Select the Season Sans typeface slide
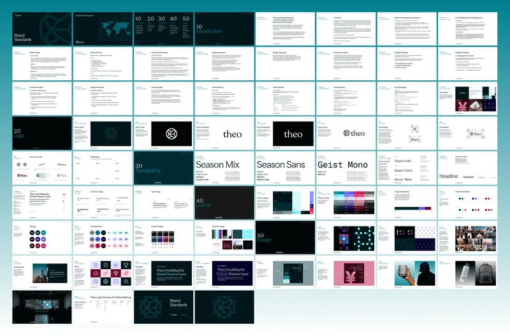510x336 pixels. (285, 168)
